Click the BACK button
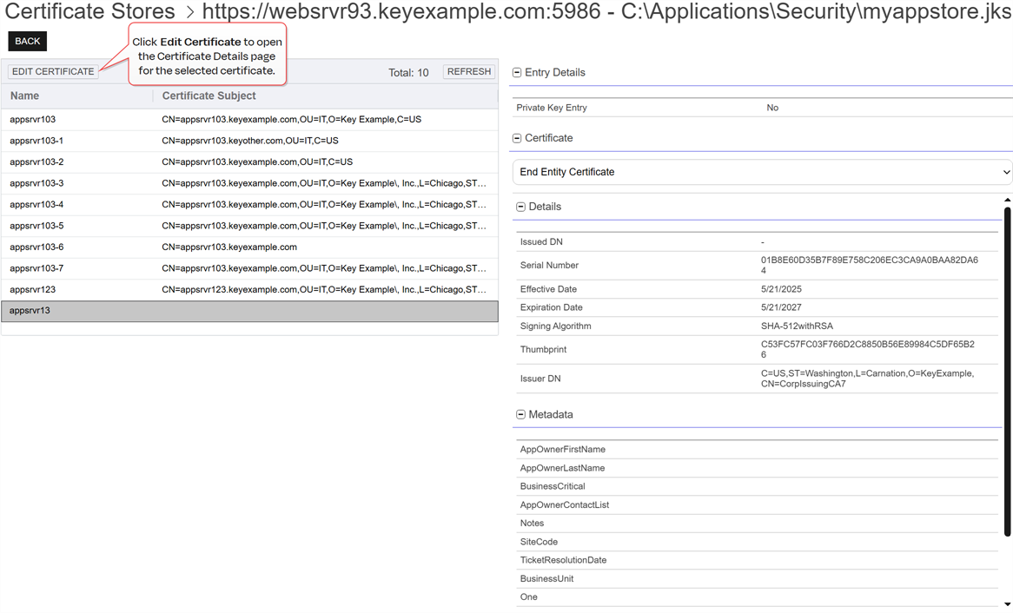The image size is (1013, 613). (28, 42)
